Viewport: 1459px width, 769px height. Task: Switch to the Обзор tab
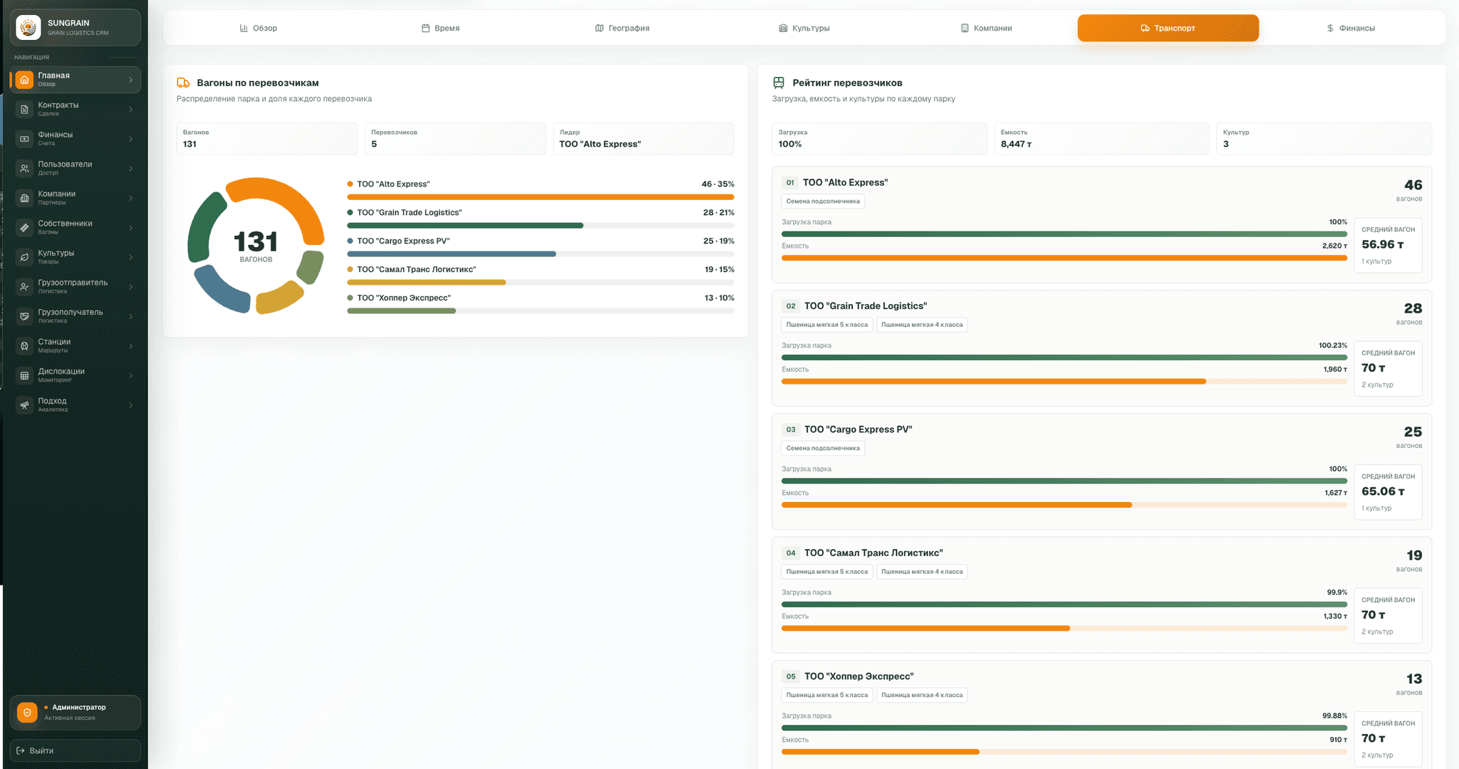pyautogui.click(x=258, y=28)
